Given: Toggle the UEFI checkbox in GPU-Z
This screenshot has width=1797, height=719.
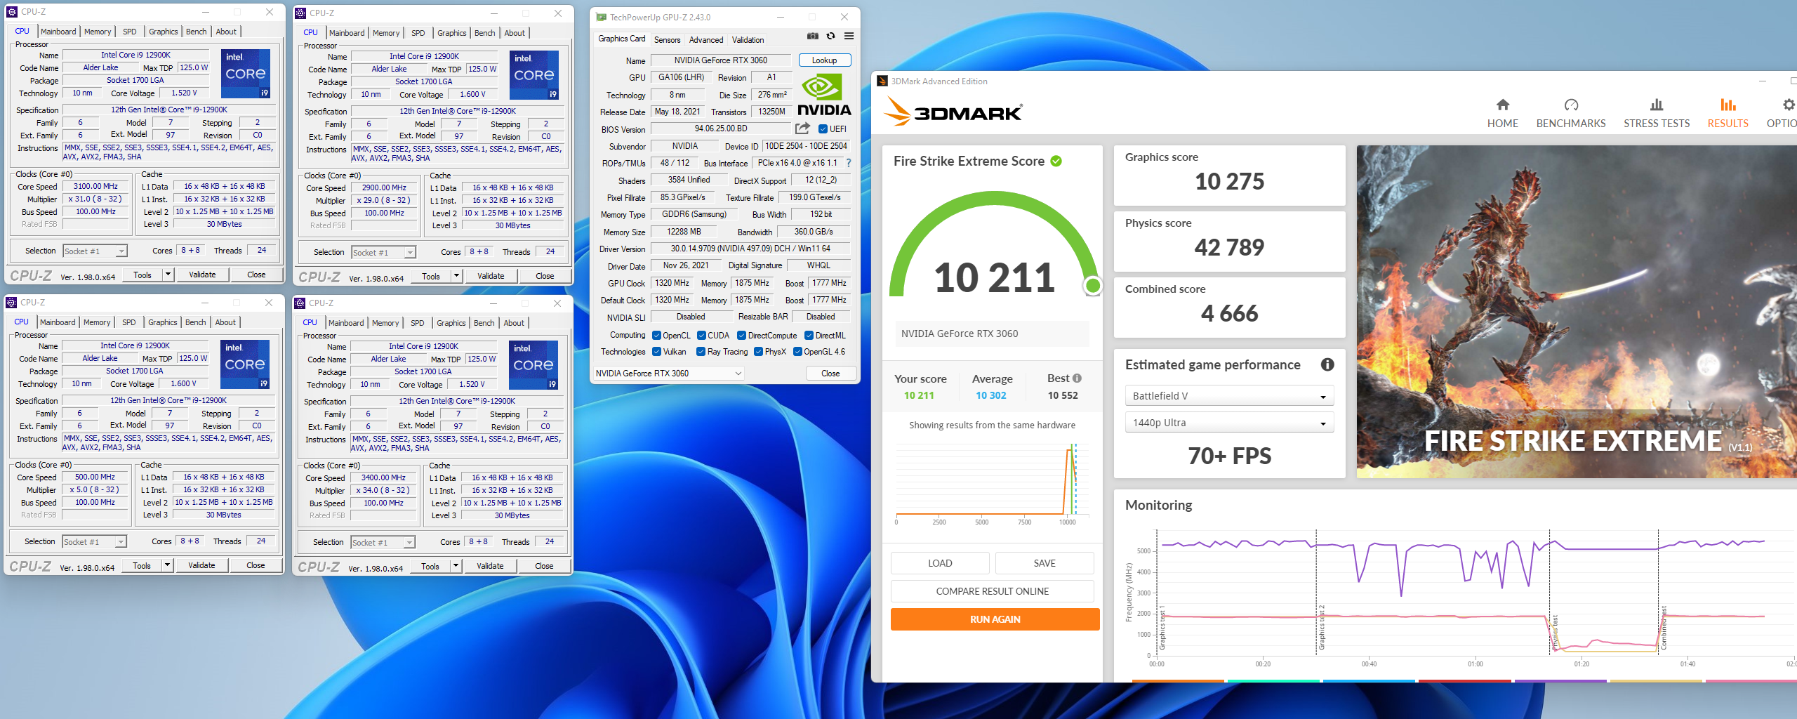Looking at the screenshot, I should point(823,129).
